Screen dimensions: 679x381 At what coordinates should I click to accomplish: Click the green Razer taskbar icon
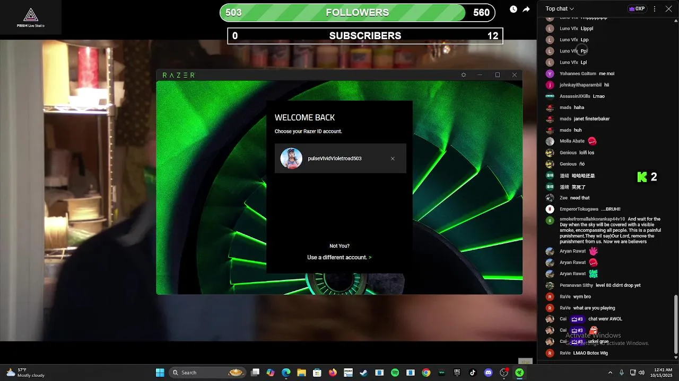519,373
